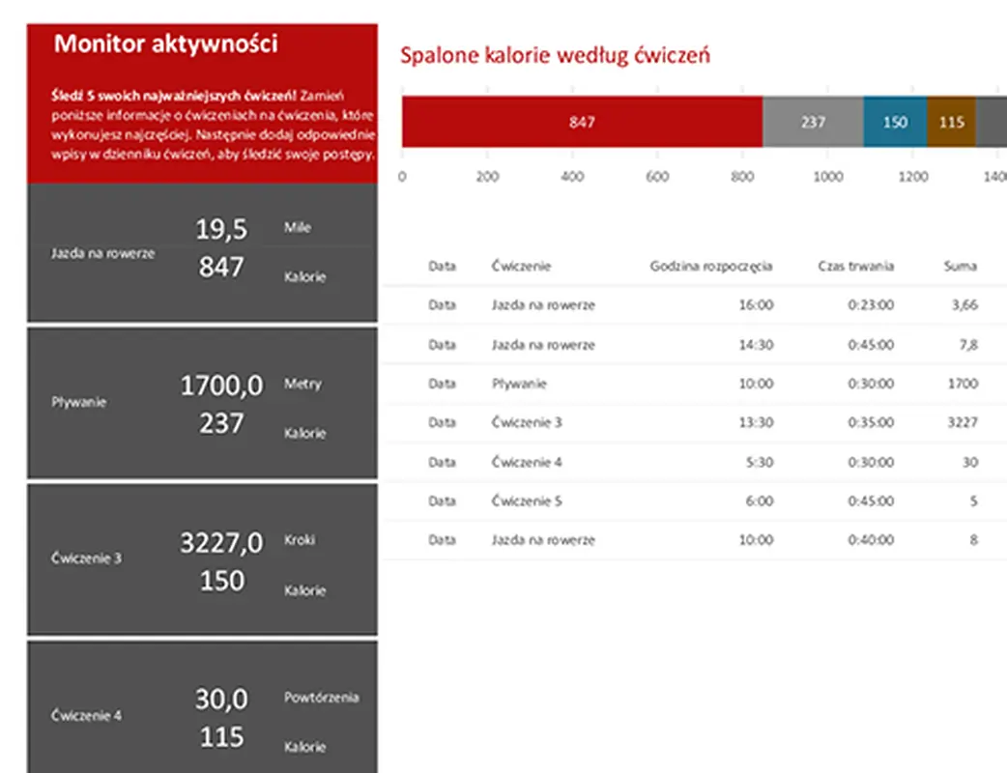Image resolution: width=1007 pixels, height=773 pixels.
Task: Click the 237 calories value in card
Action: (x=221, y=424)
